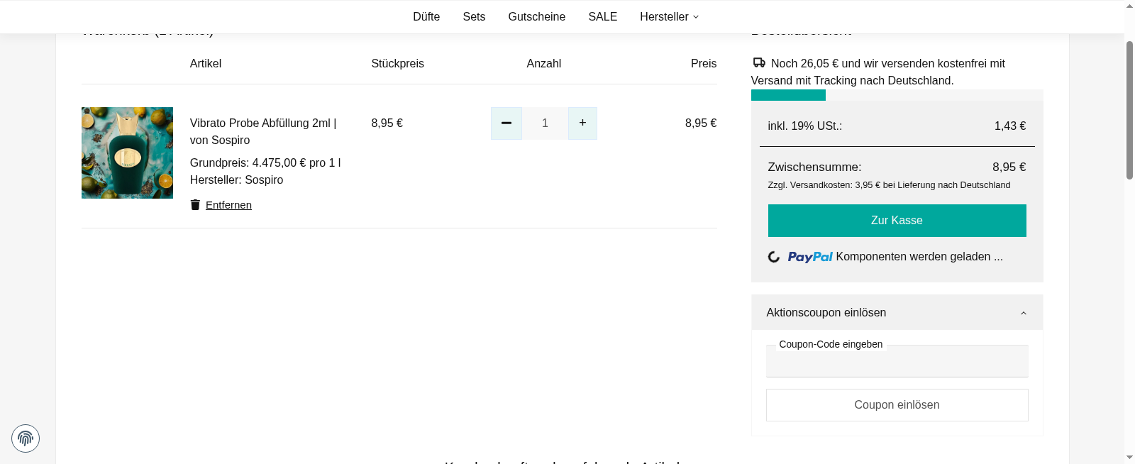Viewport: 1135px width, 464px height.
Task: Click the scrollbar up arrow
Action: pos(1129,6)
